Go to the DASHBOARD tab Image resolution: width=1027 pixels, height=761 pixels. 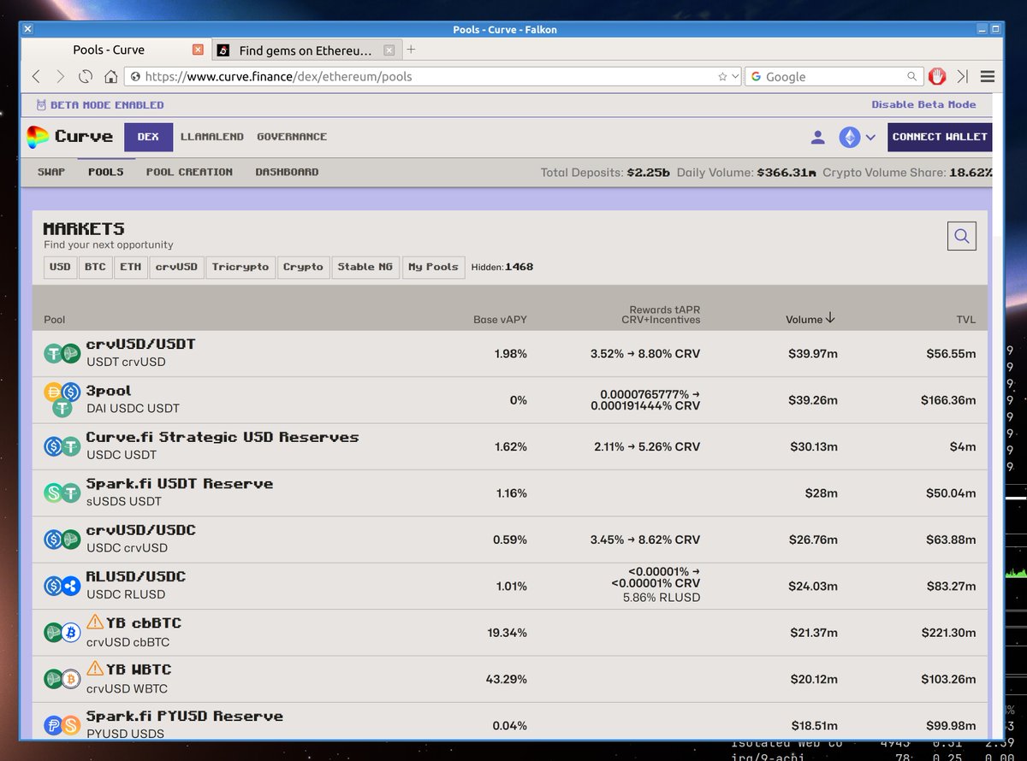(x=287, y=172)
